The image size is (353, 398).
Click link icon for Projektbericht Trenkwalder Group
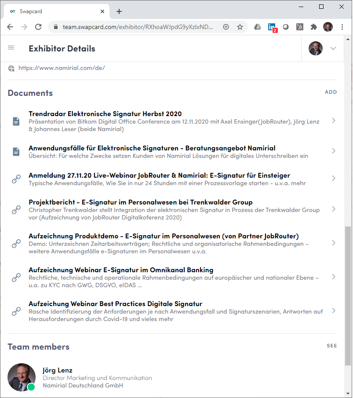[x=16, y=210]
